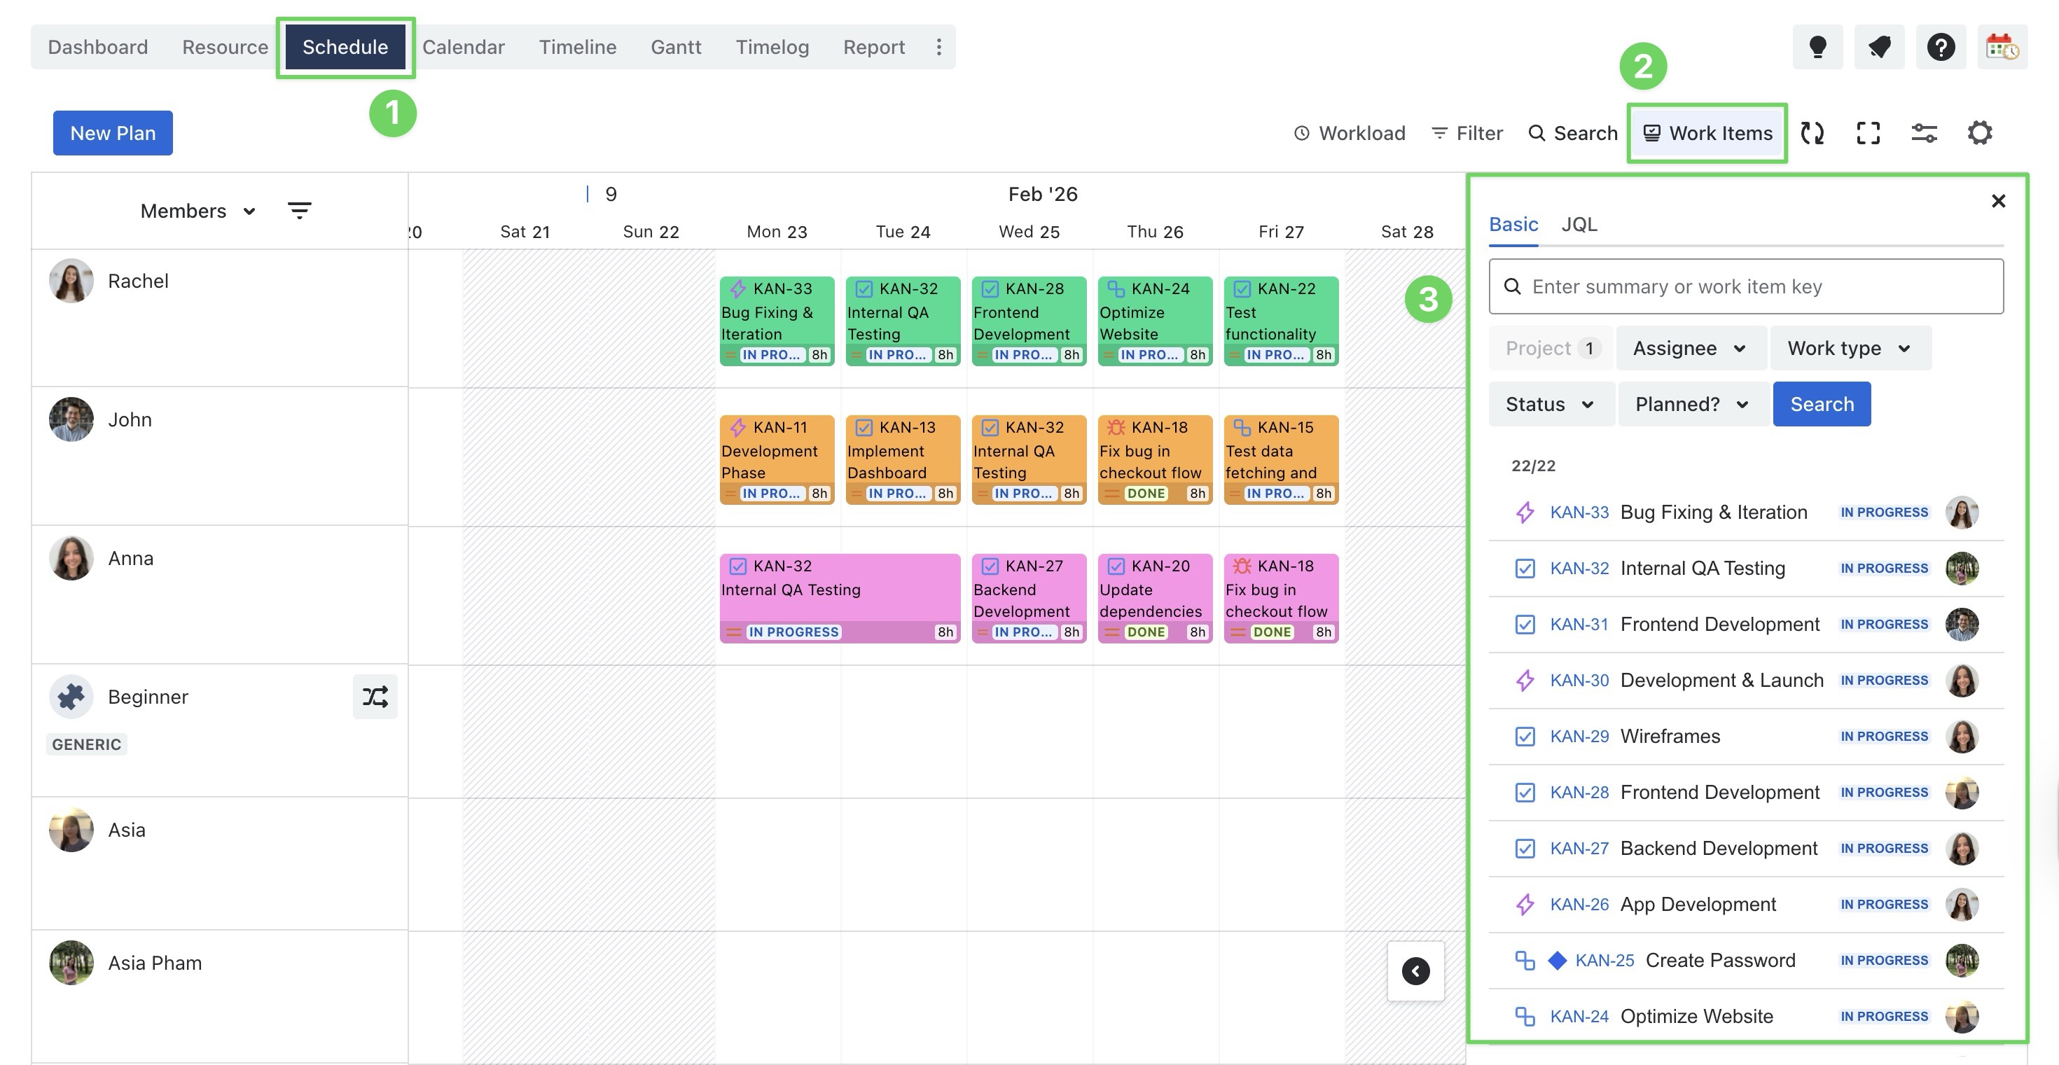Toggle the Work Items panel
2059x1065 pixels.
pos(1707,134)
